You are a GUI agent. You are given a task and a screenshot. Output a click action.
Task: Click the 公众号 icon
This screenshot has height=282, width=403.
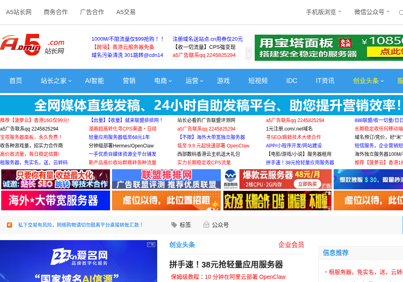[x=206, y=225]
